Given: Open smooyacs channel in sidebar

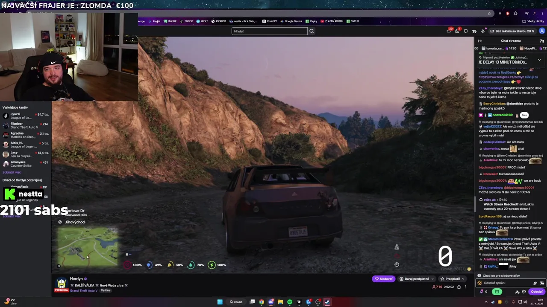Looking at the screenshot, I should 25,164.
